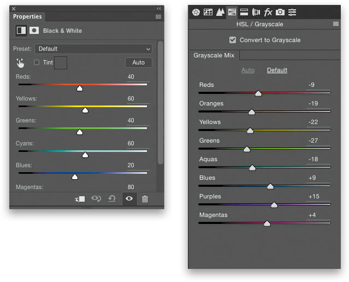Click the Auto button in Black & White
349x282 pixels.
(x=138, y=63)
